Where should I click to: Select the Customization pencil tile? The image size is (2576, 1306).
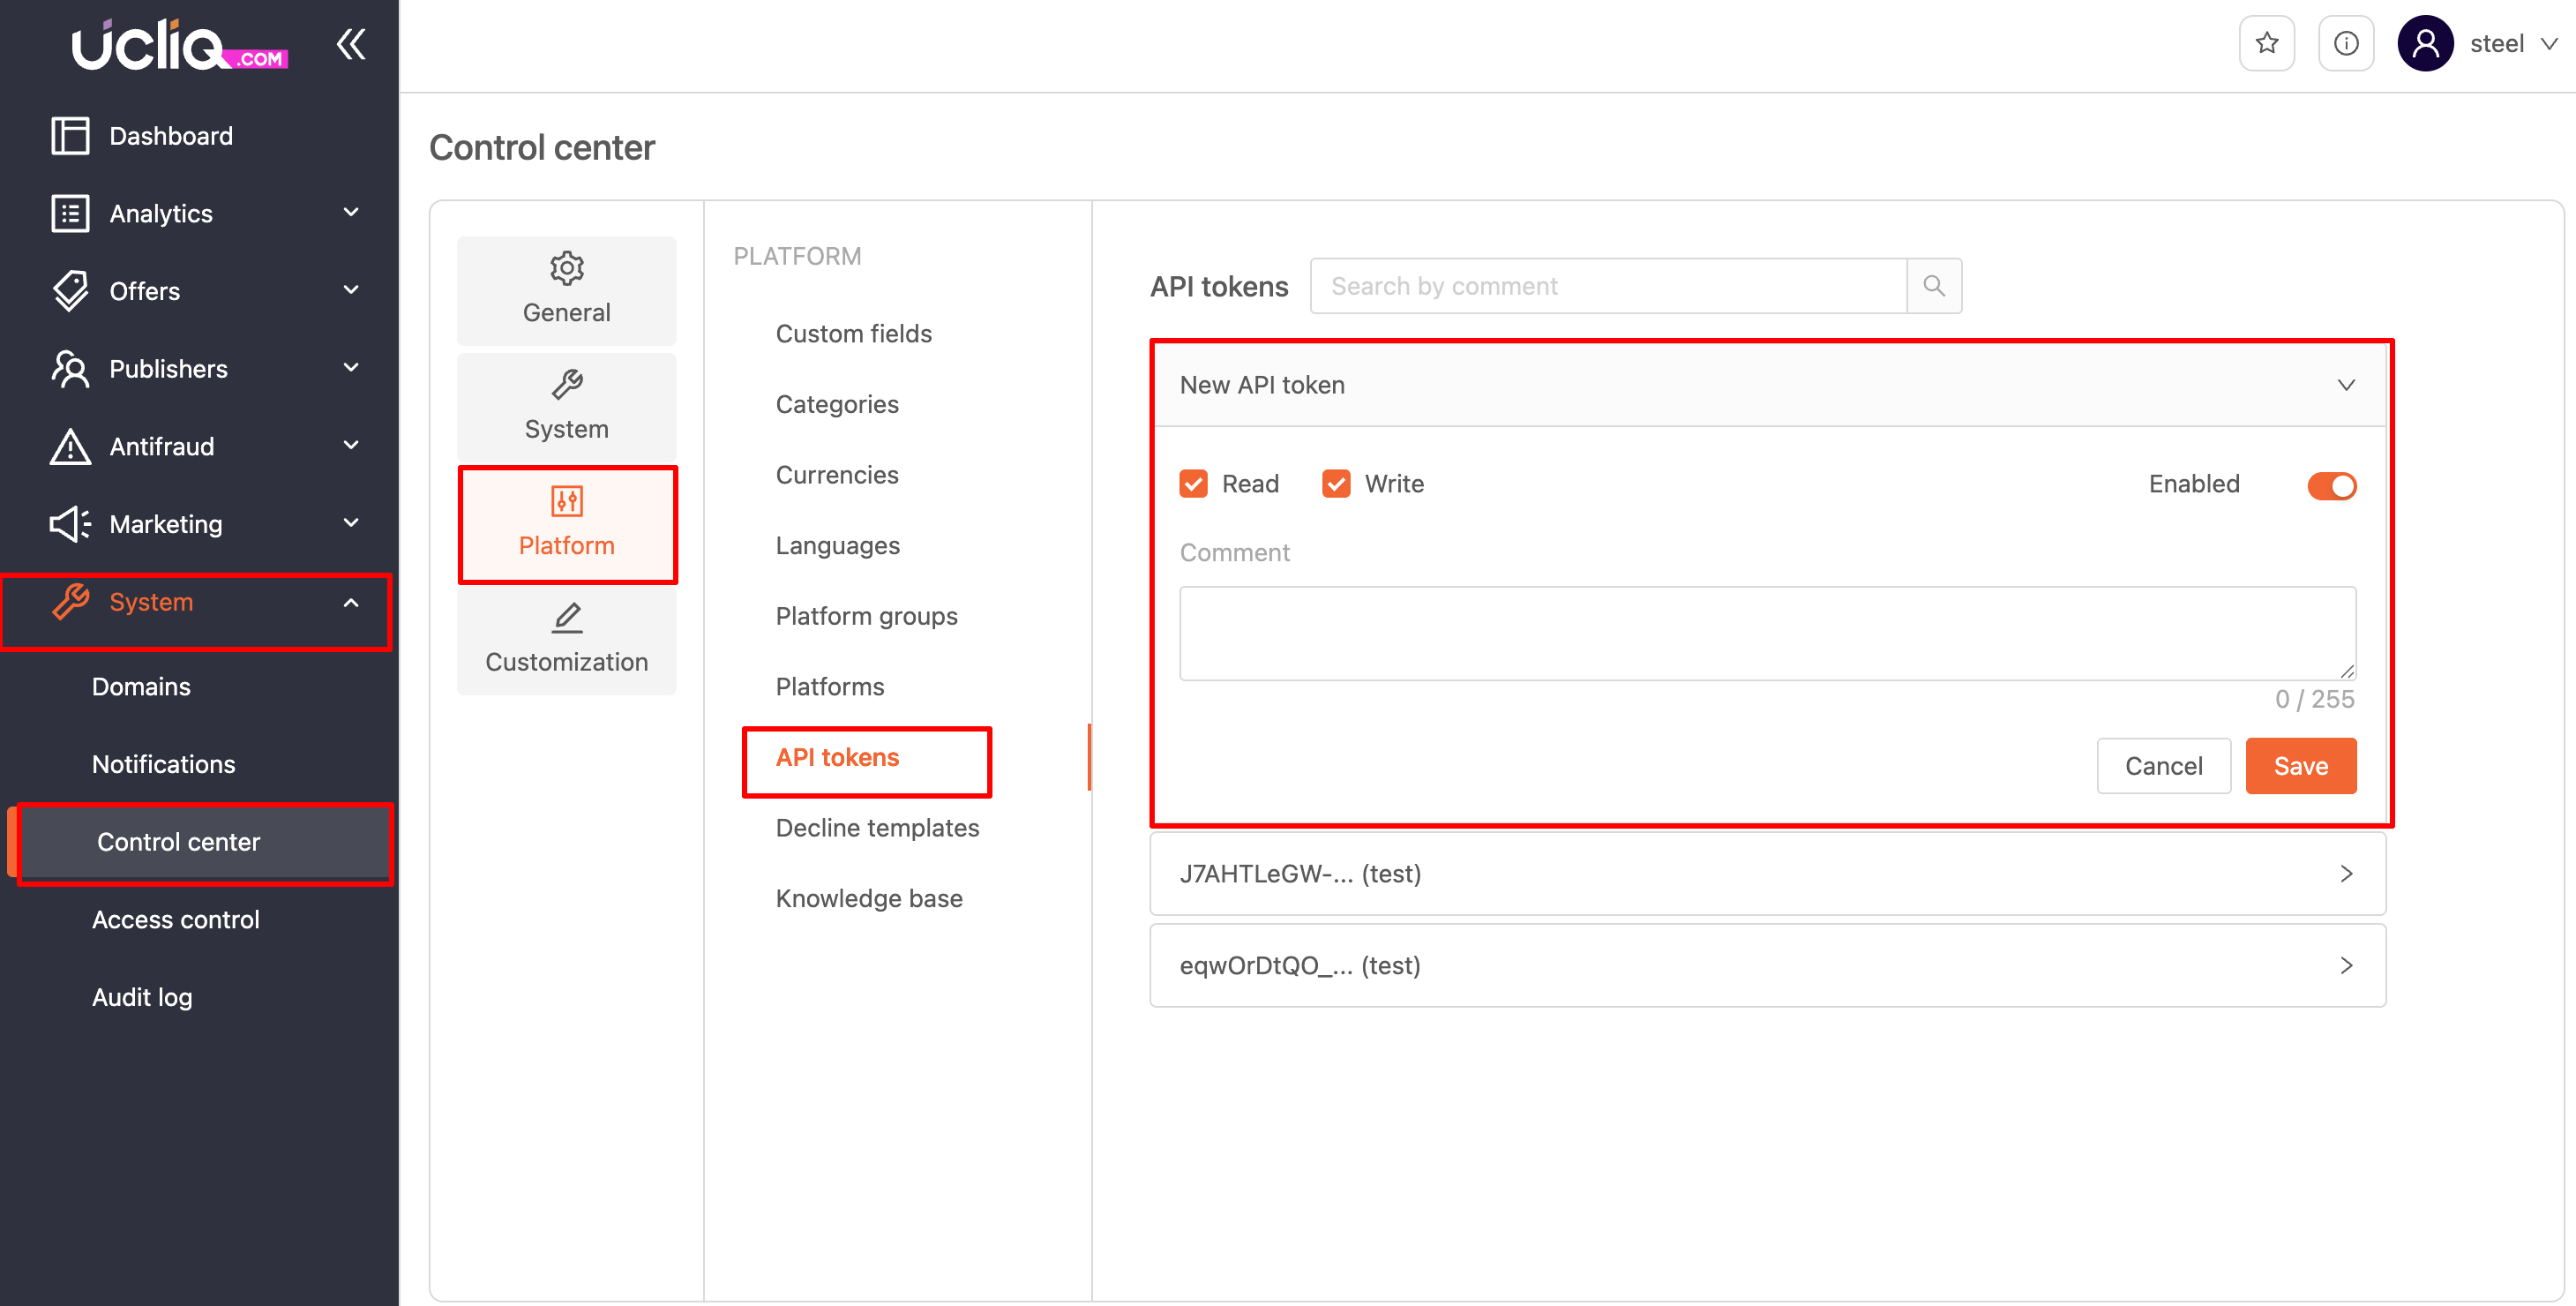(x=566, y=638)
